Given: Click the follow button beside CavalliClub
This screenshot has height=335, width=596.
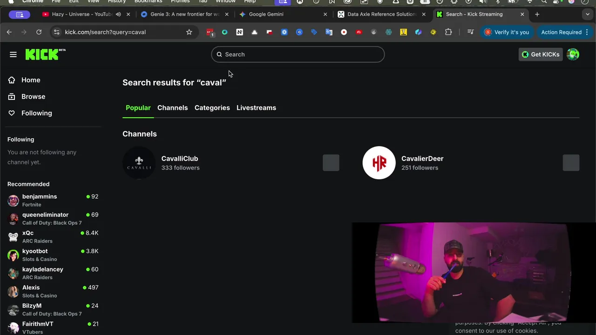Looking at the screenshot, I should (331, 163).
